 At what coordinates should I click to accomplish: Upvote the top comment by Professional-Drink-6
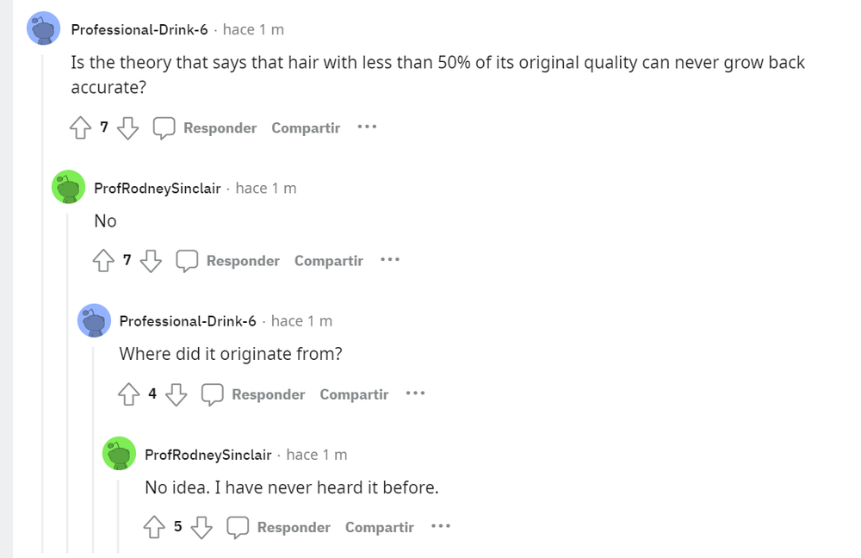coord(79,127)
